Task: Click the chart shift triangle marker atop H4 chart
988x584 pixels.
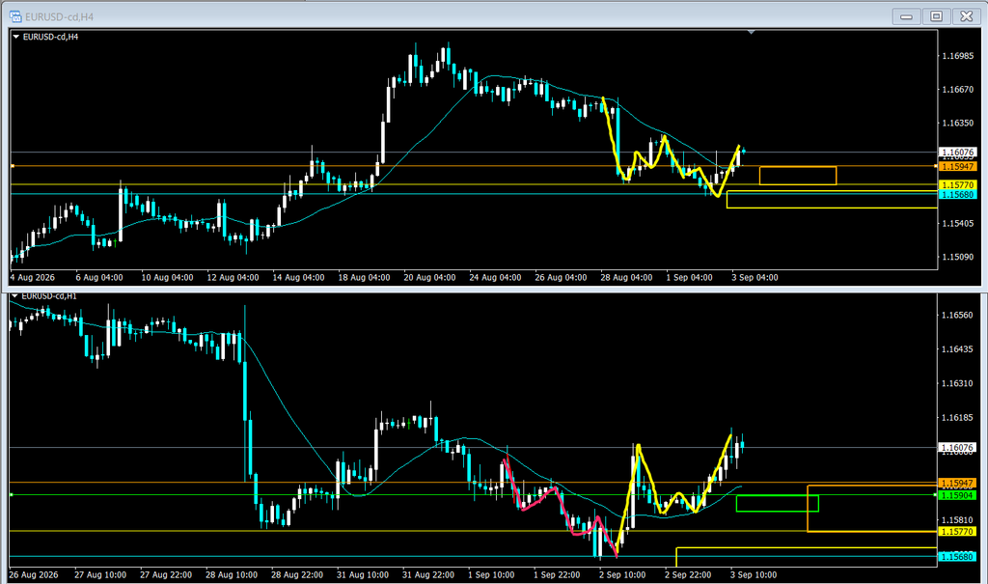Action: pyautogui.click(x=751, y=32)
